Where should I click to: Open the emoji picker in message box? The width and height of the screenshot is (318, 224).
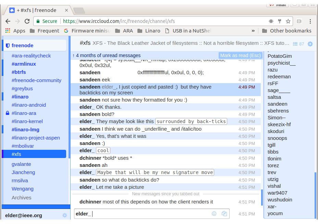[214, 214]
